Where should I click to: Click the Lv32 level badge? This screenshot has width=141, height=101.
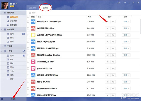tap(12, 6)
